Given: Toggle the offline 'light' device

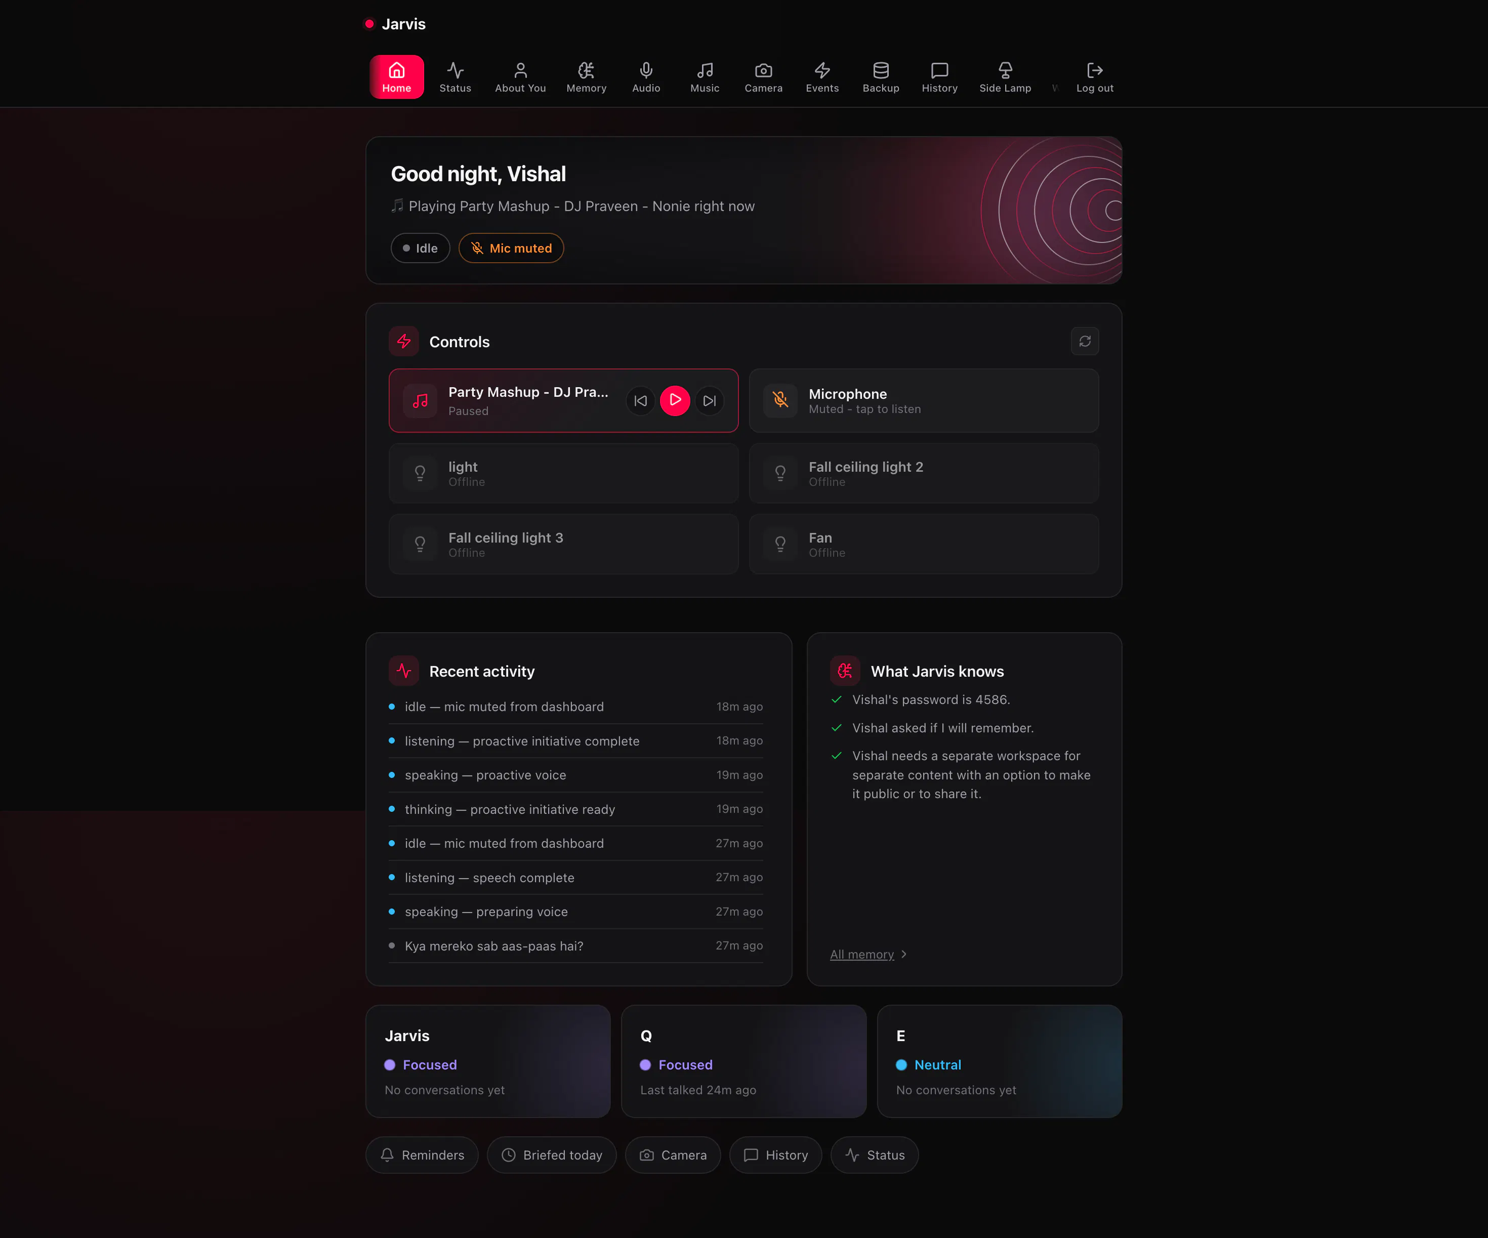Looking at the screenshot, I should tap(563, 473).
